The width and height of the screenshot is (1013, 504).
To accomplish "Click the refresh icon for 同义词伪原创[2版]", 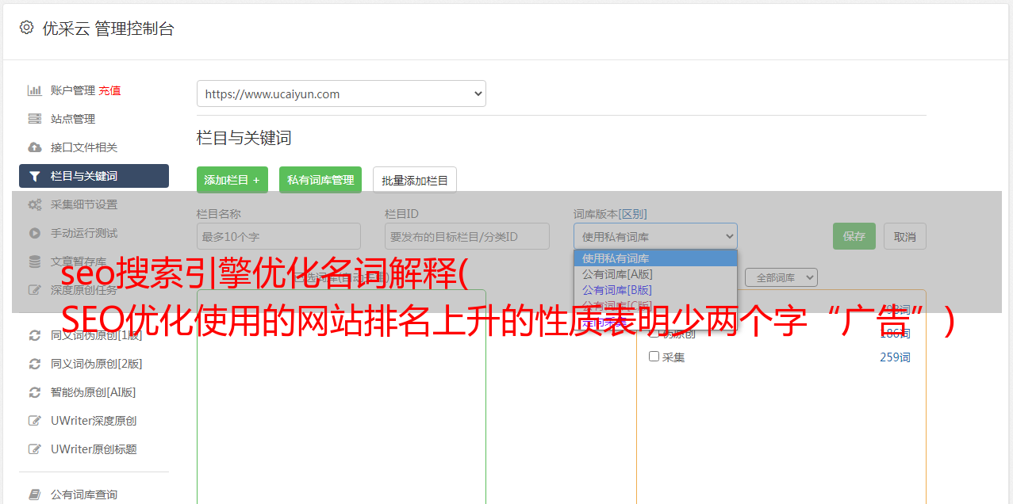I will (x=35, y=364).
